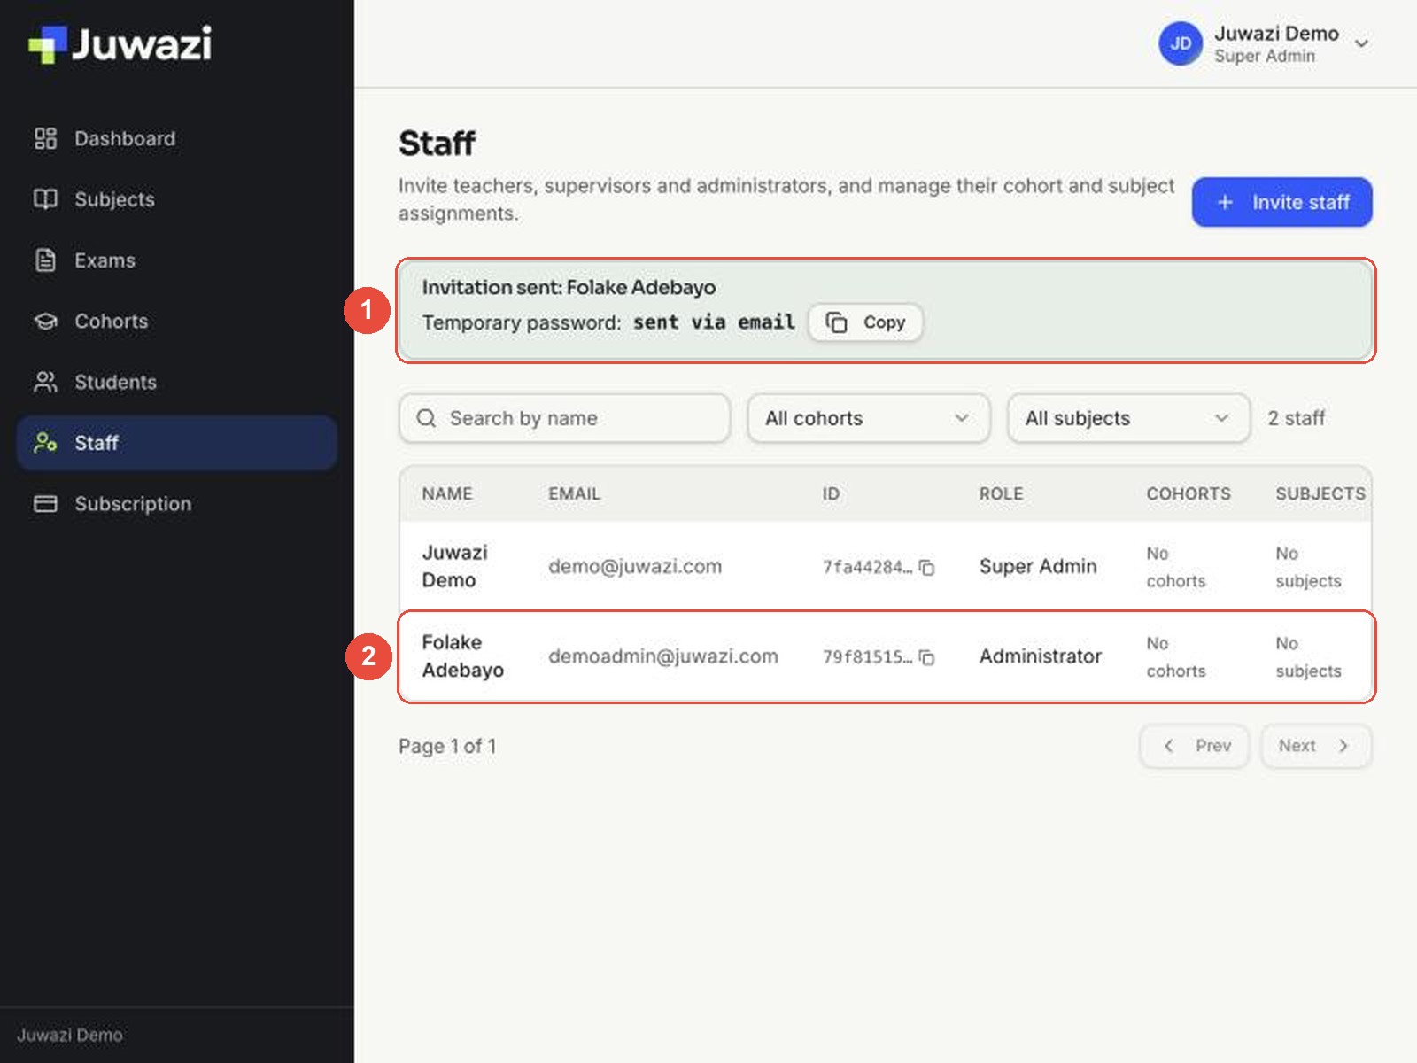Go to the previous page with Prev
The height and width of the screenshot is (1063, 1417).
(1195, 746)
